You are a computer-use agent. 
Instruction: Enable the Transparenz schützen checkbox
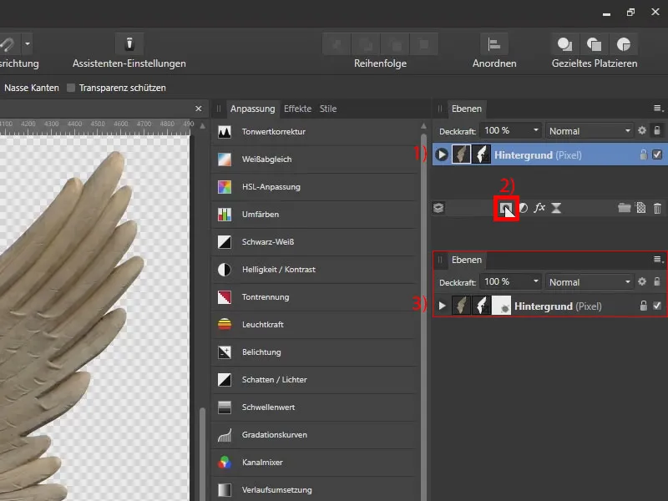(x=71, y=88)
